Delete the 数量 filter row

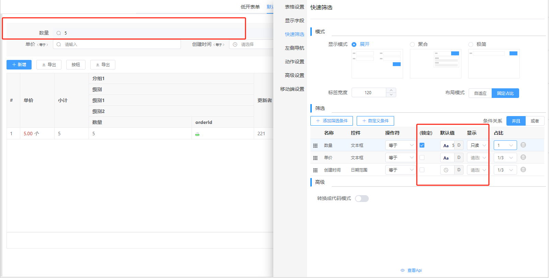[523, 145]
